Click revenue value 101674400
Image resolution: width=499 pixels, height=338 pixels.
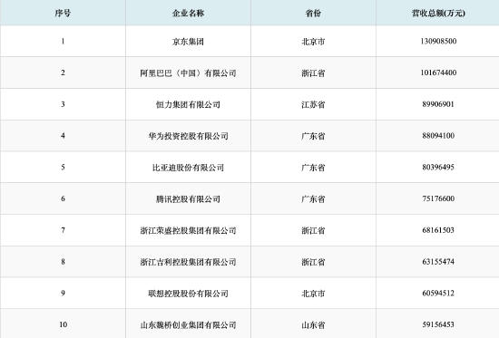(438, 72)
